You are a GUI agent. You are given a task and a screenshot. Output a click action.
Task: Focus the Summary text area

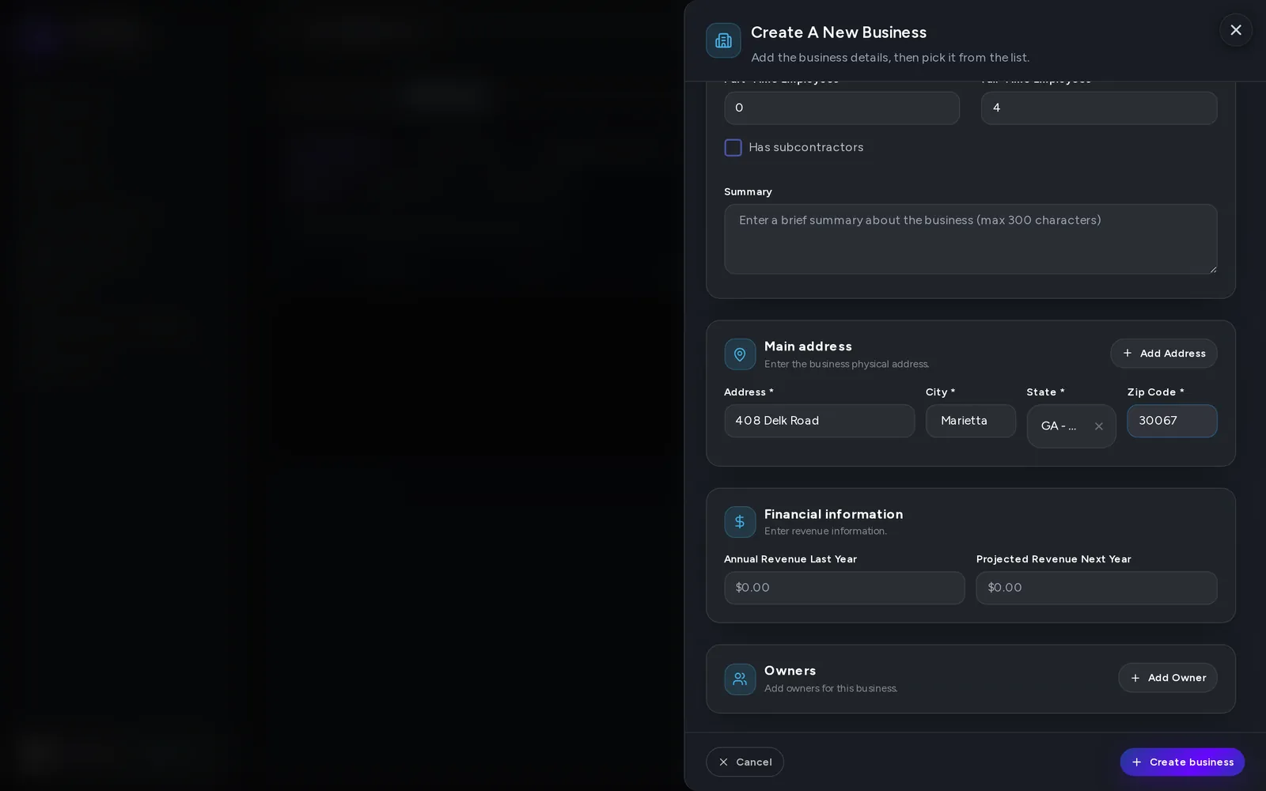(x=970, y=239)
